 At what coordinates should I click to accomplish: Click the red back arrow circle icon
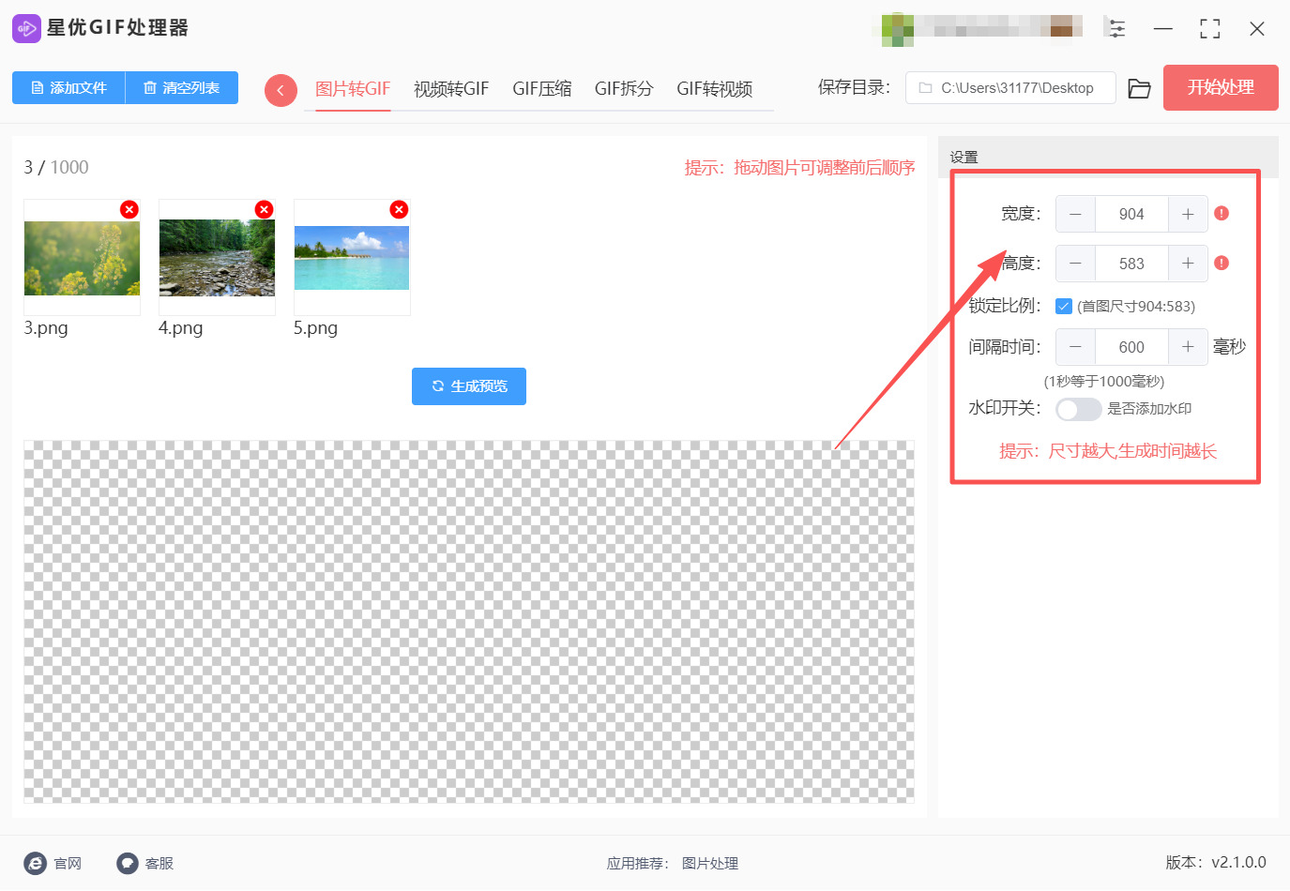click(x=281, y=90)
